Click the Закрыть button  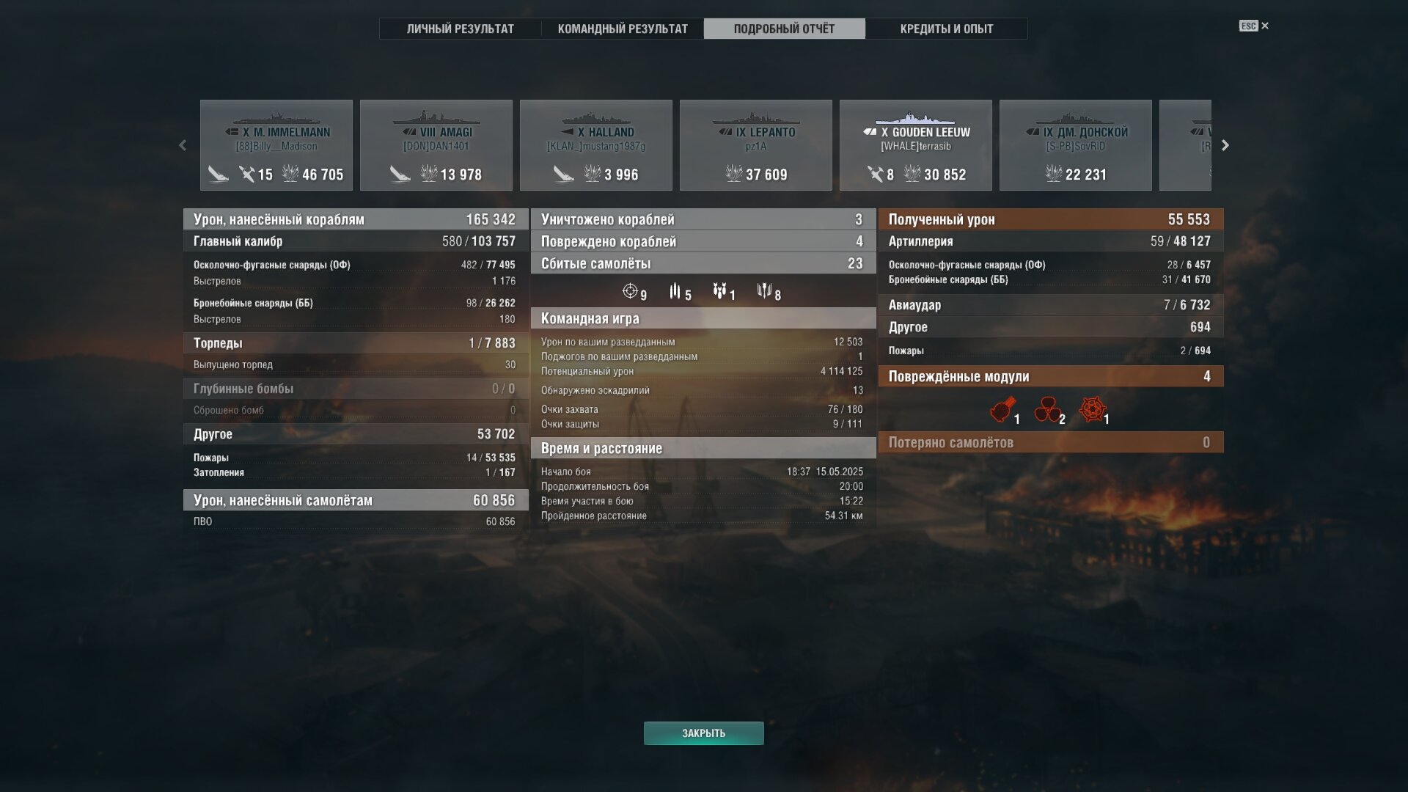(703, 733)
